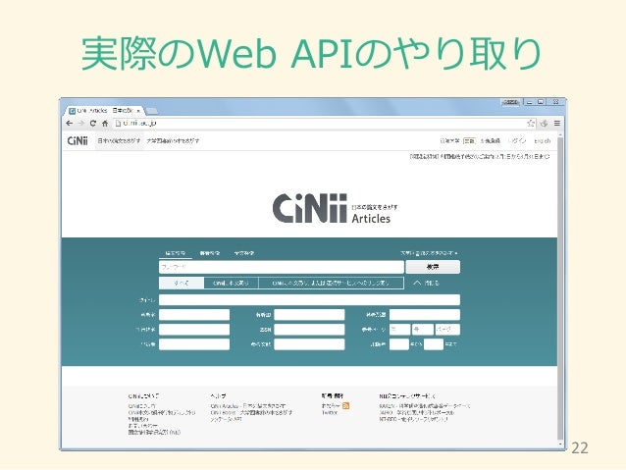Screen dimensions: 626x470
Task: Open the KAKEN link in the footer
Action: tap(425, 406)
